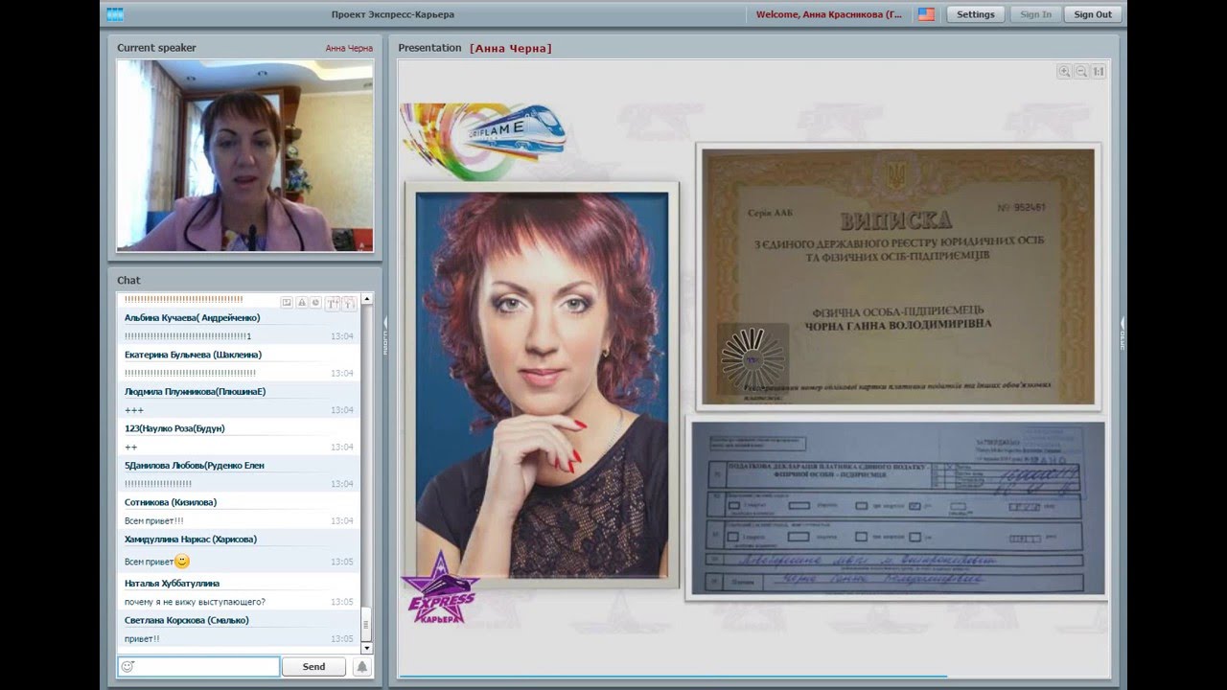Screen dimensions: 1227x690
Task: Click title 'Проект Экспресс-Карьера'
Action: 393,14
